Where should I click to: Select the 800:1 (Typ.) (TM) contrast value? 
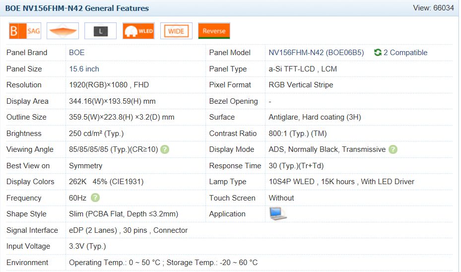click(x=298, y=134)
